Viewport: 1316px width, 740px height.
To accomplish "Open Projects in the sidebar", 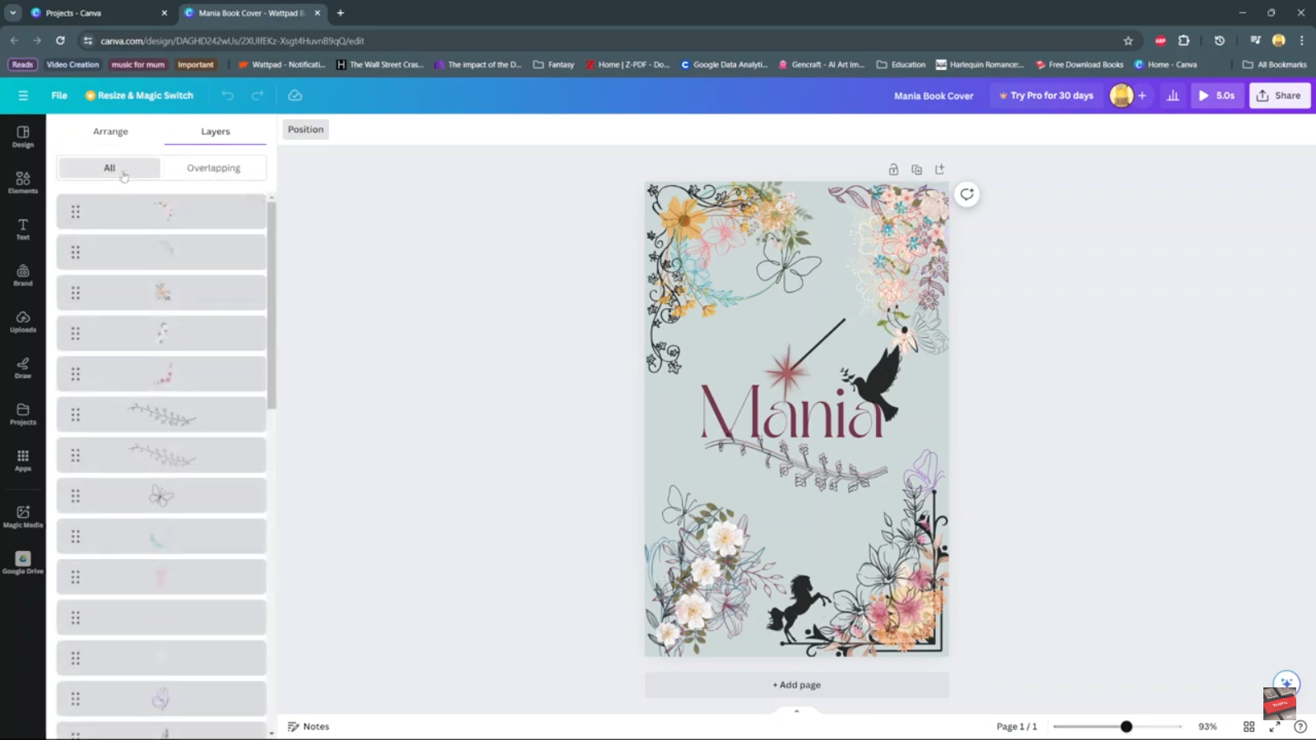I will tap(23, 414).
